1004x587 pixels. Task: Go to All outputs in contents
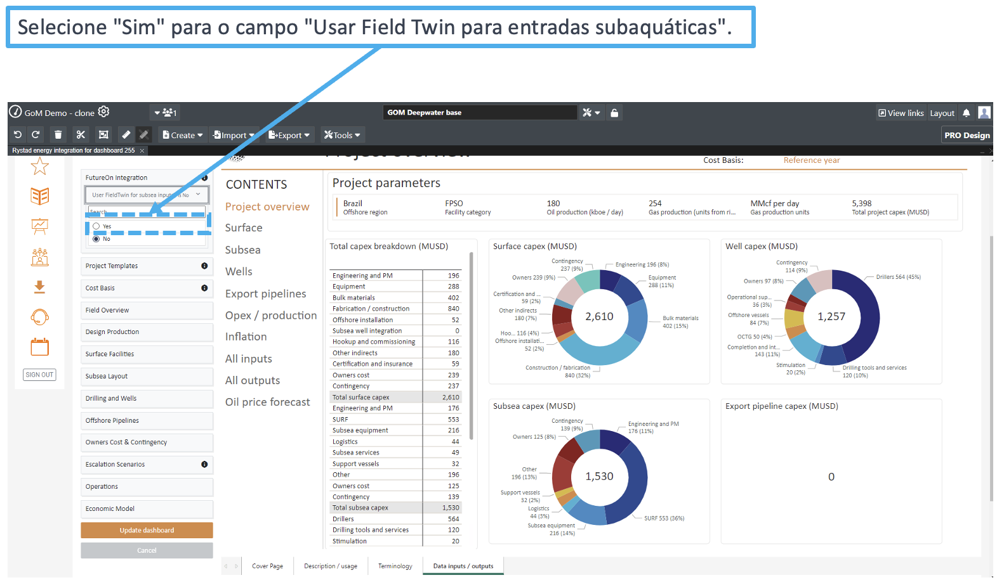pyautogui.click(x=253, y=380)
